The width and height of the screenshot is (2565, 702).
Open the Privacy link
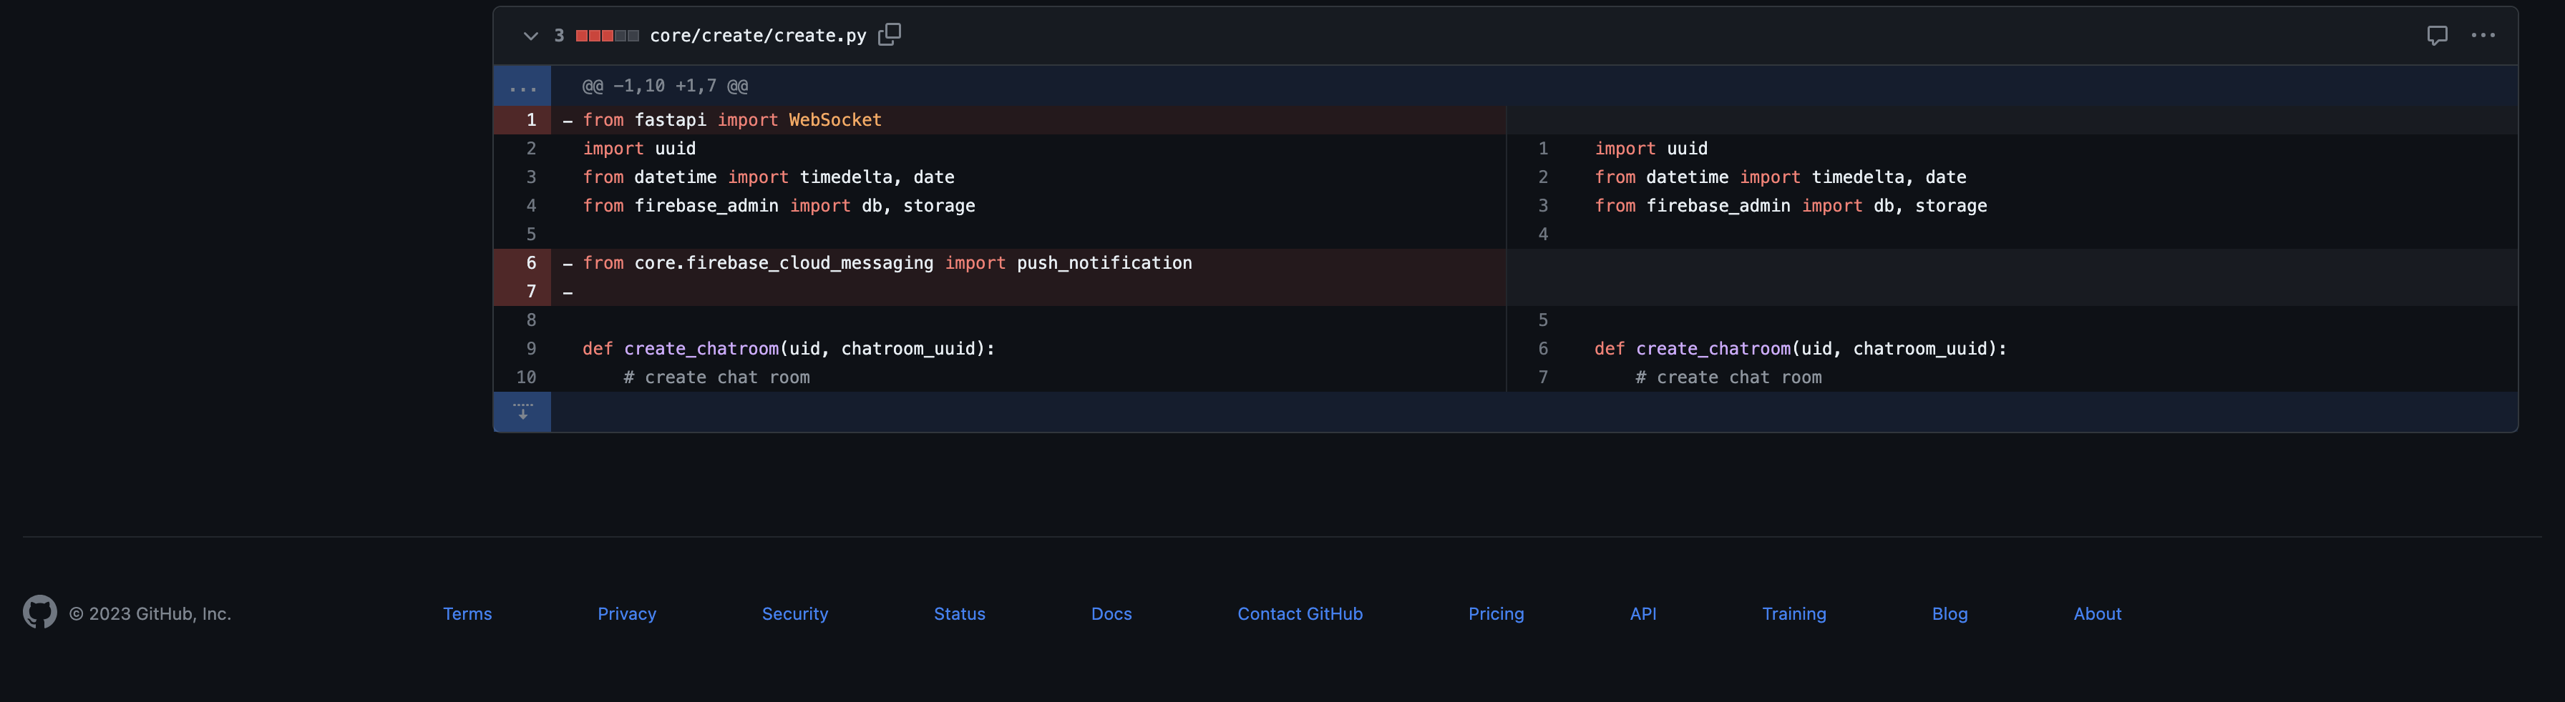pyautogui.click(x=626, y=613)
